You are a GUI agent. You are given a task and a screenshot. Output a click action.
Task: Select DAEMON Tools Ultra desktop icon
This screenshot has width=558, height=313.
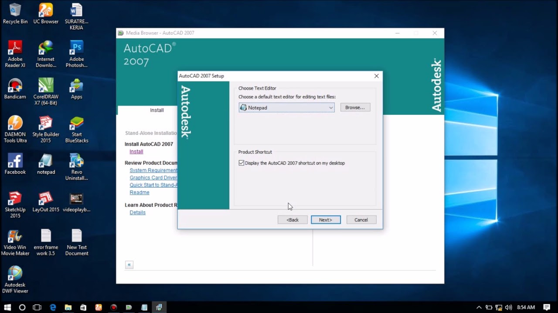(15, 129)
